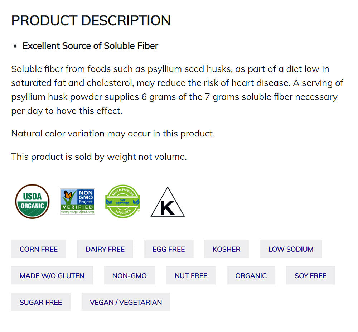Select the Dairy Free tag
The width and height of the screenshot is (358, 332).
(105, 249)
